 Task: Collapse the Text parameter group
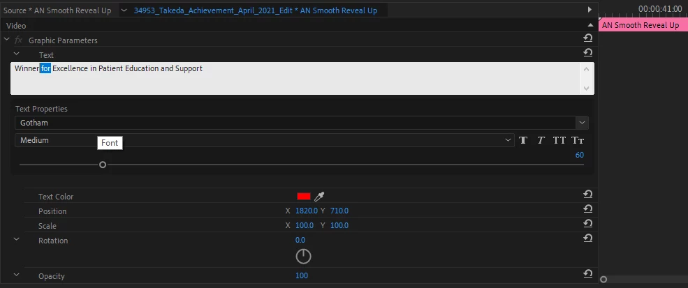17,54
